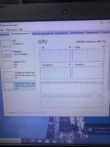Image resolution: width=110 pixels, height=147 pixels.
Task: Switch to the Автозагрузка tab
Action: (x=61, y=33)
